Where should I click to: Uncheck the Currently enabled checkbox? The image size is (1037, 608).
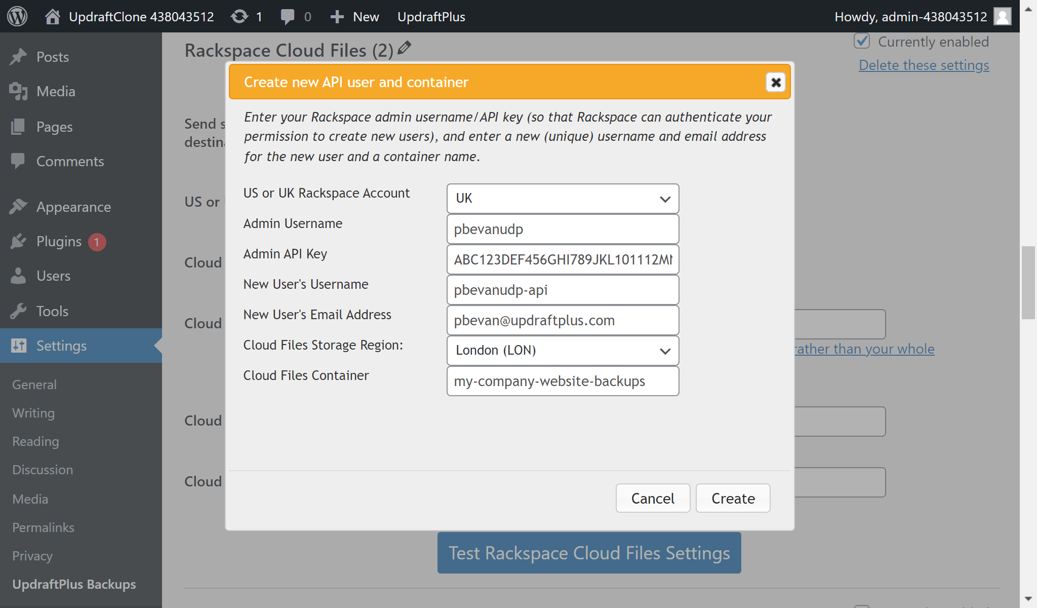pyautogui.click(x=863, y=42)
